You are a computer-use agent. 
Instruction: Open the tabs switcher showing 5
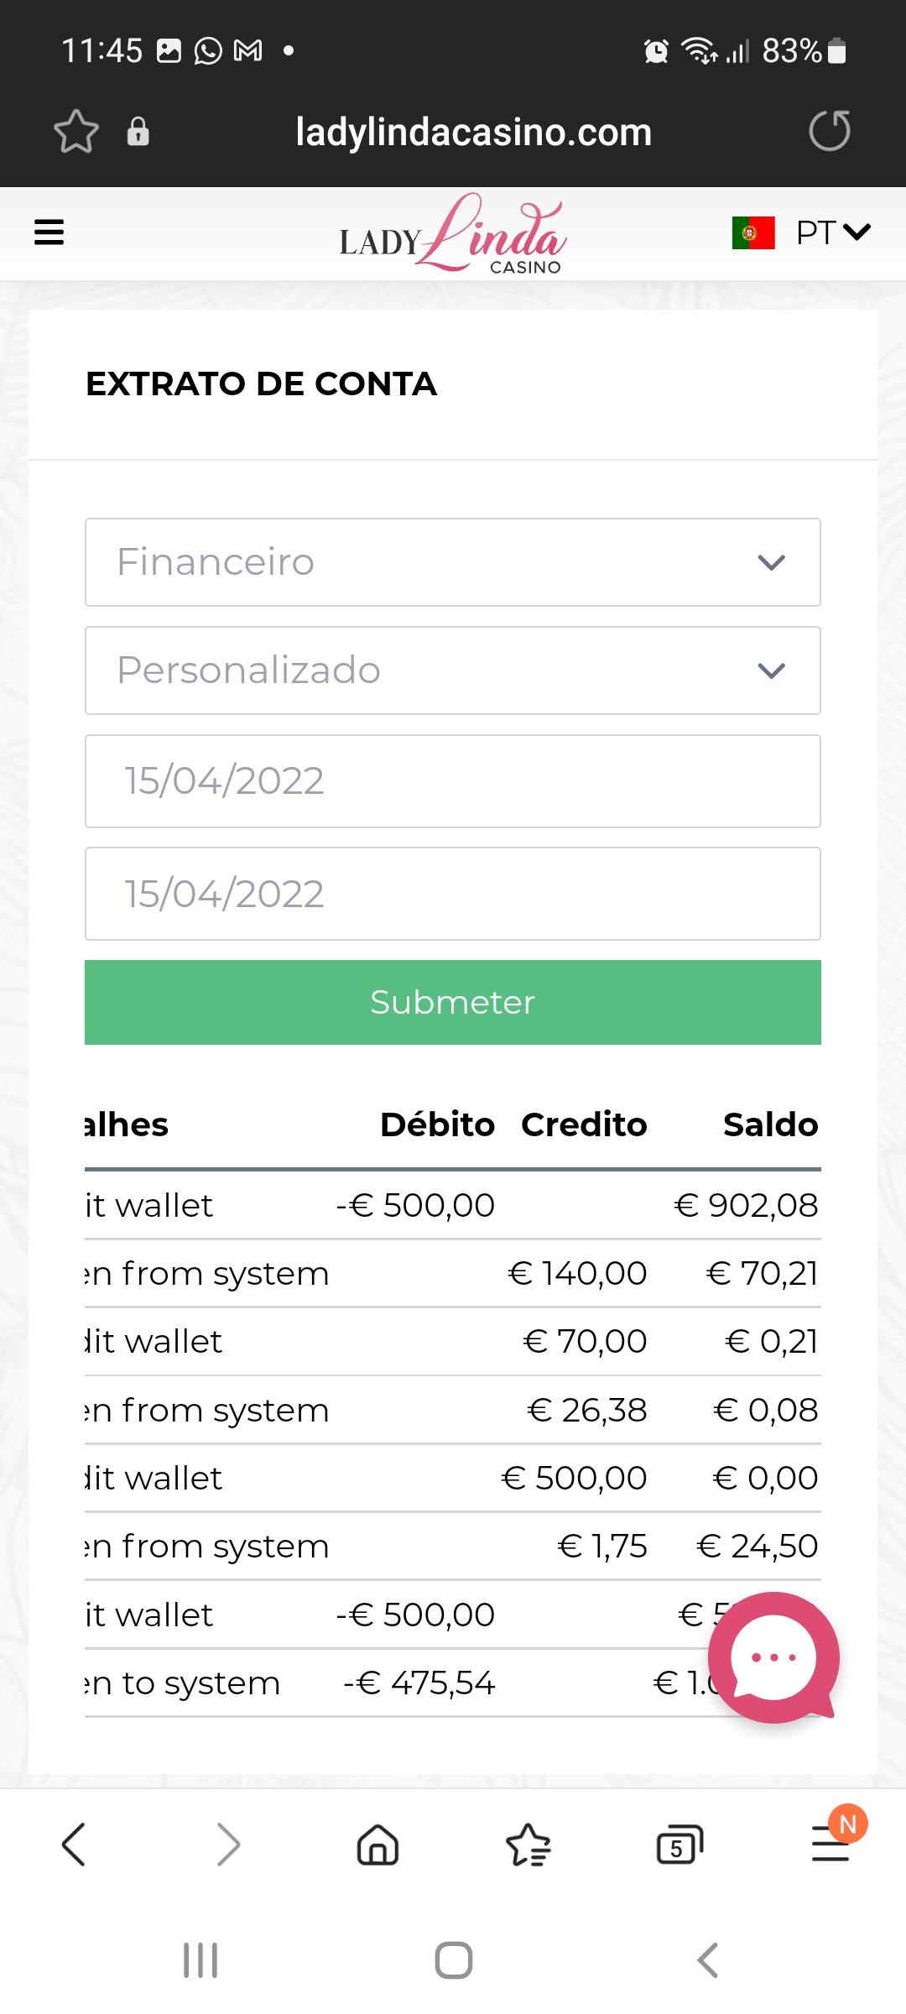[x=679, y=1844]
